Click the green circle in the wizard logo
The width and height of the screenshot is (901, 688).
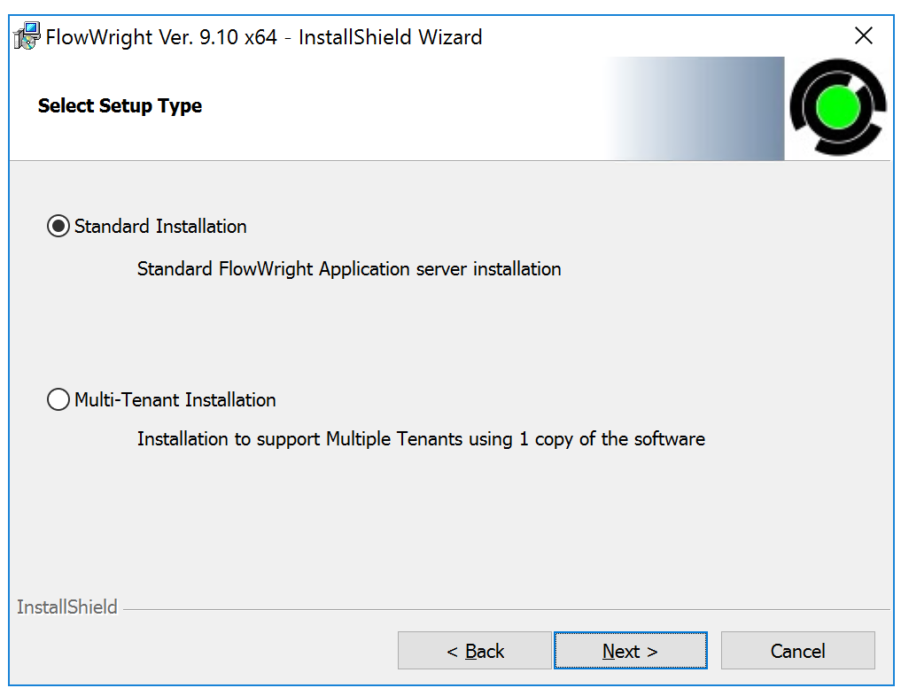[x=837, y=106]
